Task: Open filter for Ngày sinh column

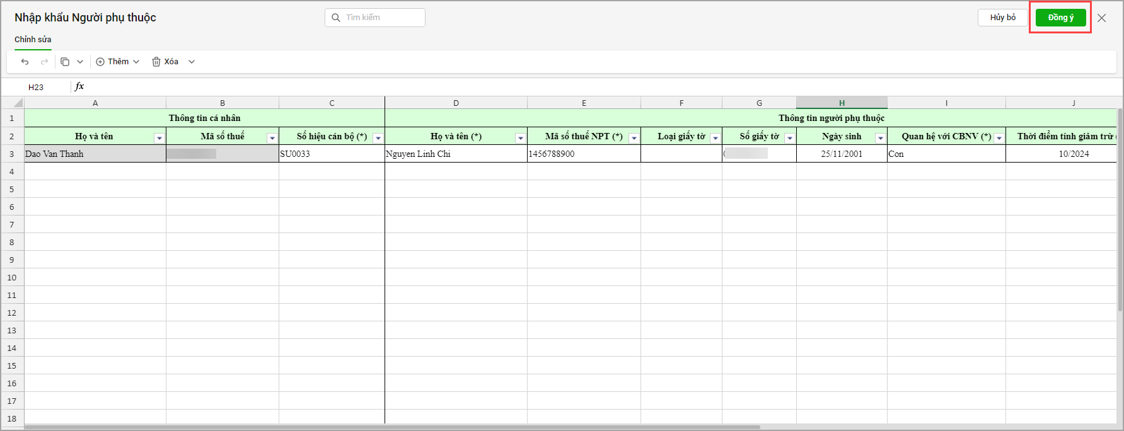Action: [x=881, y=138]
